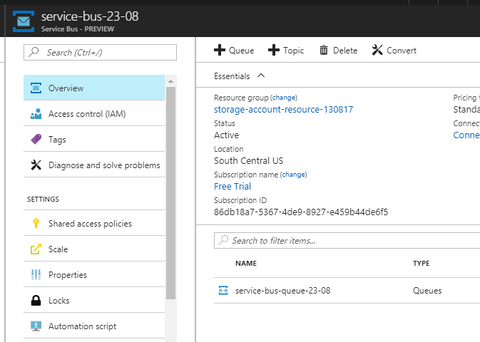Select the Scale icon in settings
This screenshot has height=342, width=480.
[x=36, y=249]
